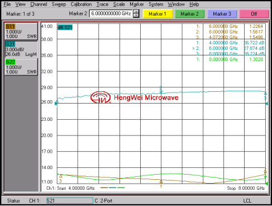Click the green Marker 2 button
Screen dimensions: 272x206
[x=189, y=14]
